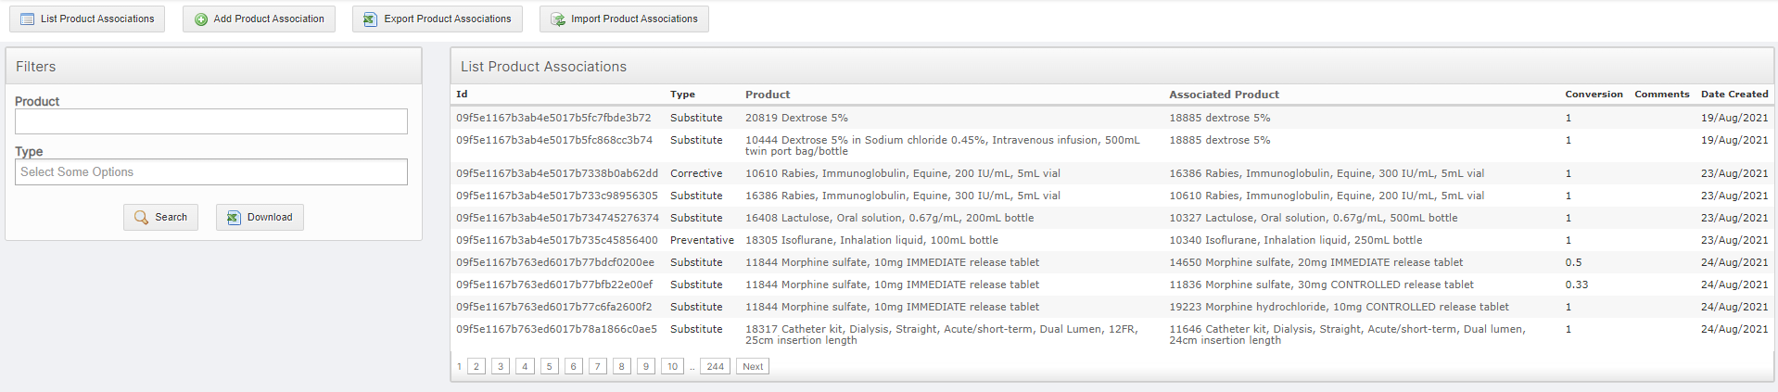1778x392 pixels.
Task: Click the Export Product Associations Excel icon
Action: coord(370,19)
